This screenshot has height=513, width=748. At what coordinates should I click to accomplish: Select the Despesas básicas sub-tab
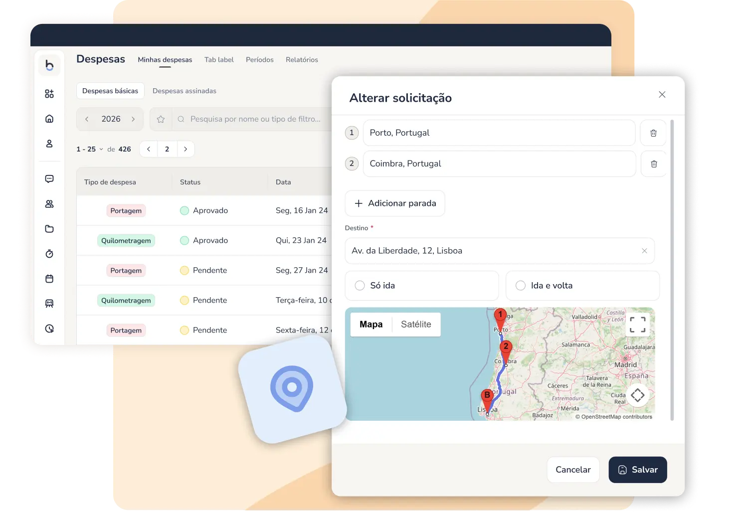(x=110, y=91)
